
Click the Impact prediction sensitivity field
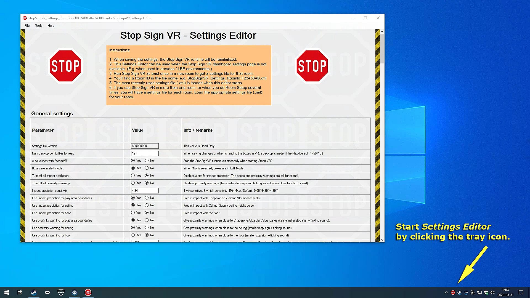(145, 191)
